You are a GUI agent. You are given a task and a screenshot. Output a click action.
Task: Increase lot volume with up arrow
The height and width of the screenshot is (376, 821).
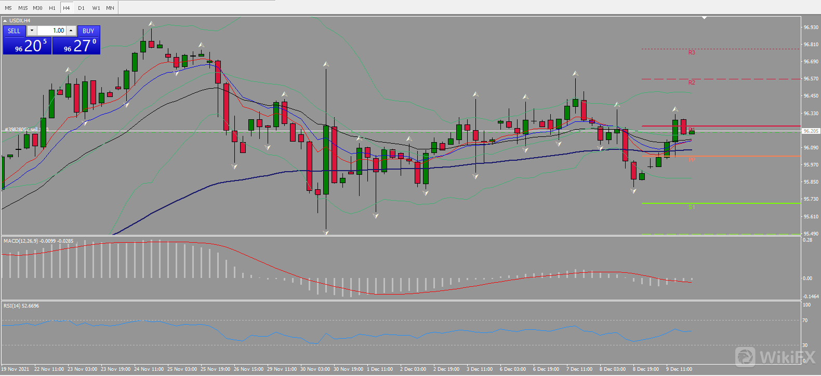tap(71, 31)
